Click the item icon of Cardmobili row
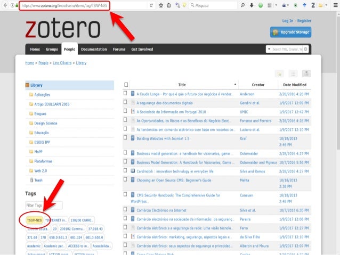Screen dimensions: 340x255 pos(133,171)
